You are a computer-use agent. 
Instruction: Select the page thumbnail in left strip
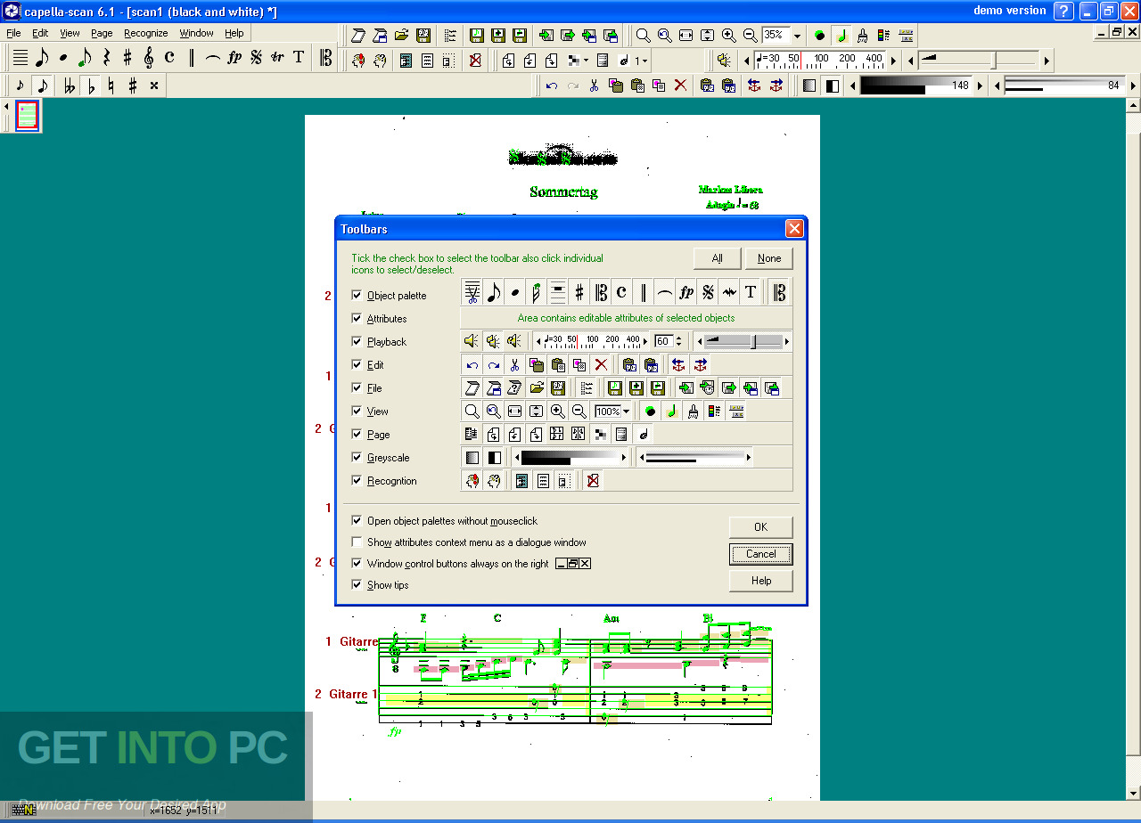pos(28,116)
